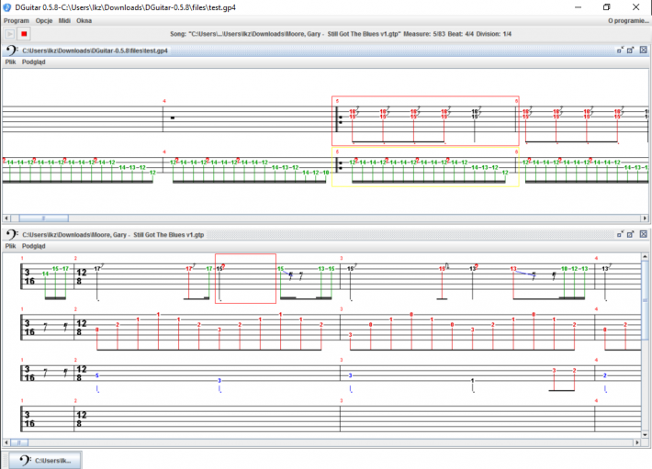Open the Midi menu

click(x=64, y=21)
